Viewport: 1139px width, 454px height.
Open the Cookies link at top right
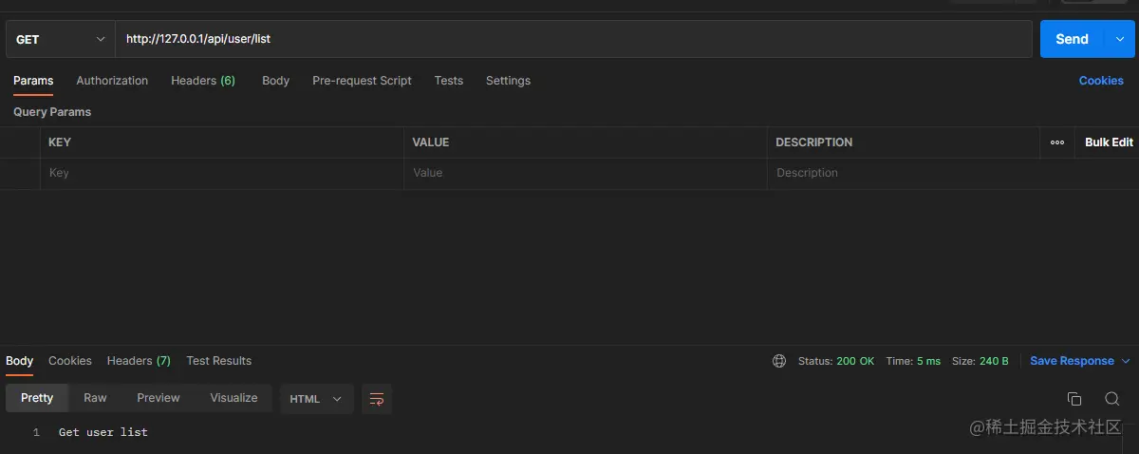point(1101,81)
